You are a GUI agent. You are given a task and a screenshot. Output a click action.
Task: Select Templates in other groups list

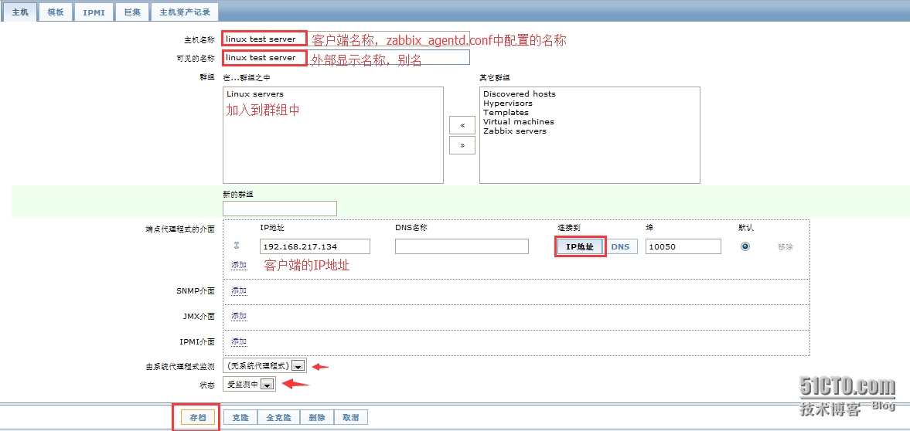pyautogui.click(x=506, y=113)
